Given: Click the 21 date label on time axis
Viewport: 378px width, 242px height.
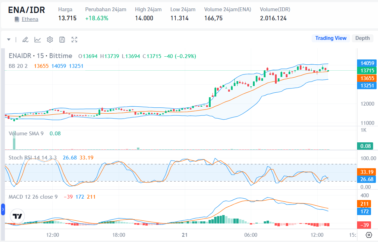Looking at the screenshot, I should tap(185, 235).
